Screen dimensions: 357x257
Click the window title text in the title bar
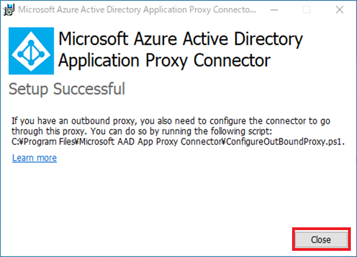137,10
